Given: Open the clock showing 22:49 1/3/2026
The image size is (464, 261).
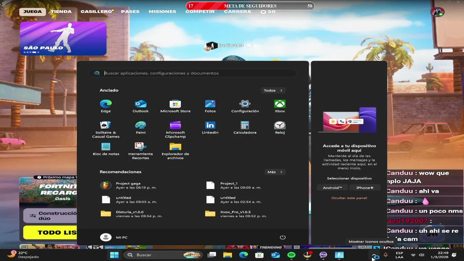Looking at the screenshot, I should (440, 255).
